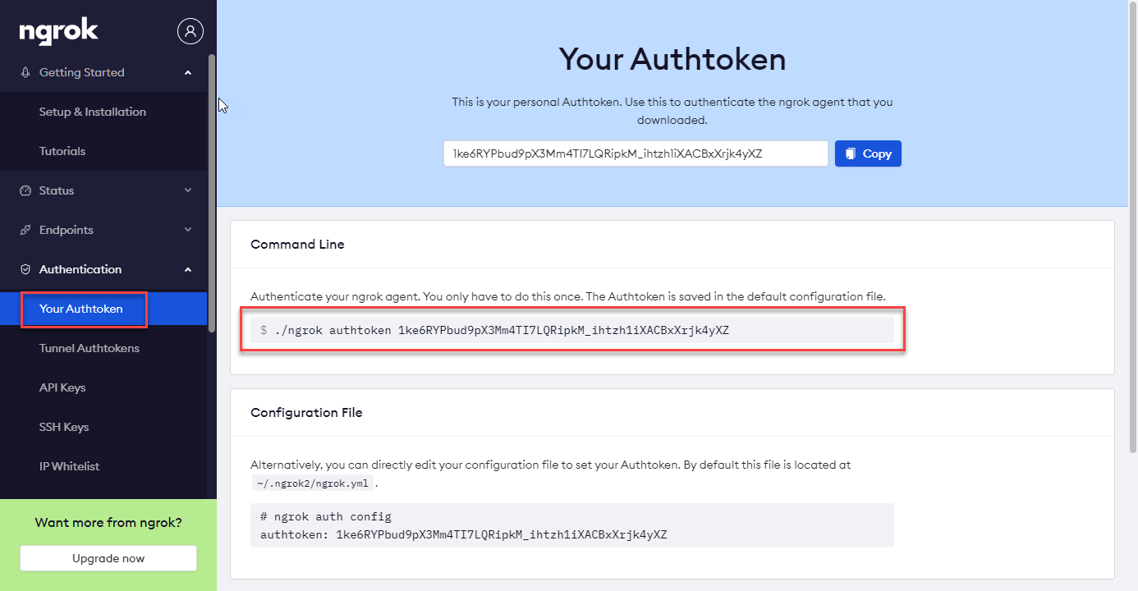Viewport: 1138px width, 591px height.
Task: Open the Tutorials page
Action: point(62,151)
